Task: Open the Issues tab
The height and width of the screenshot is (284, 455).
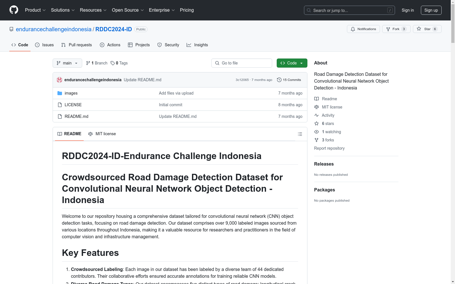Action: pyautogui.click(x=44, y=45)
